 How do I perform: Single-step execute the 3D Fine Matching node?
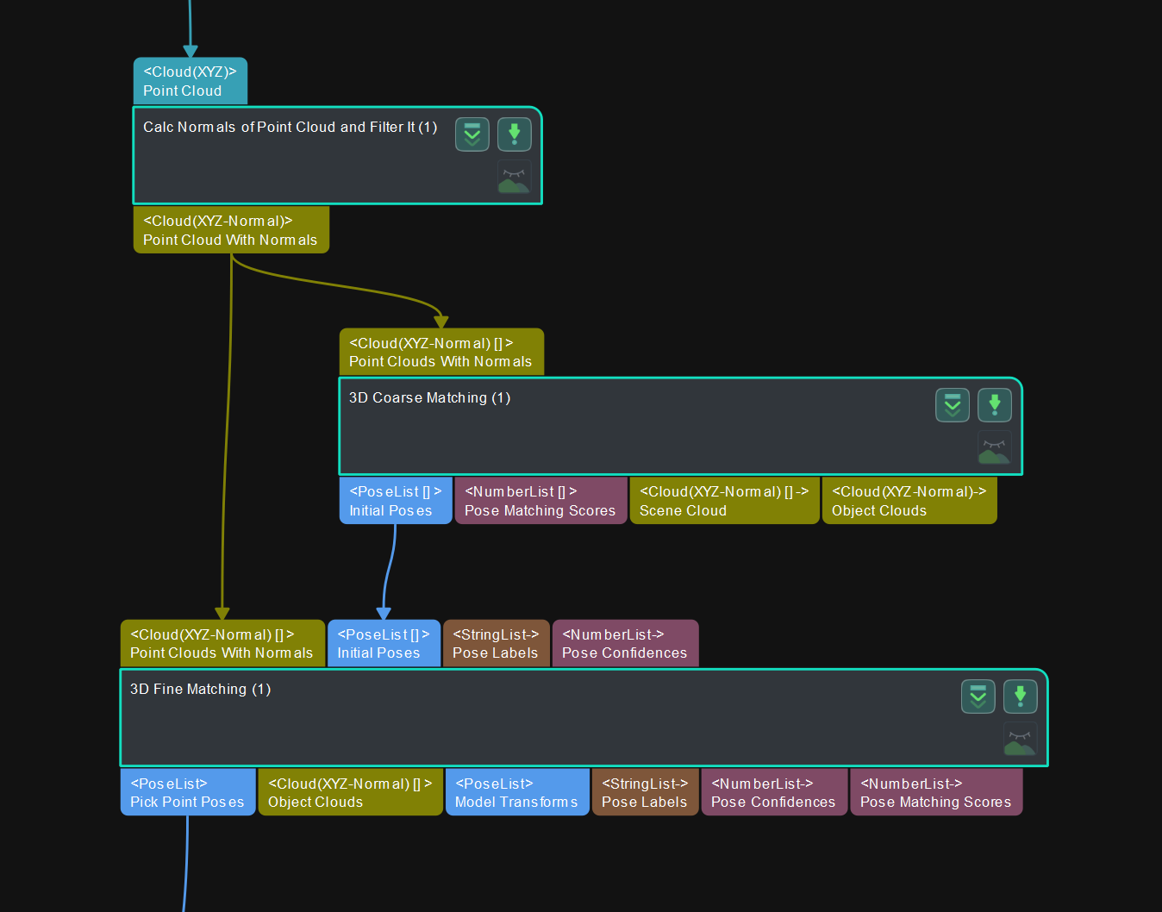pos(1021,696)
